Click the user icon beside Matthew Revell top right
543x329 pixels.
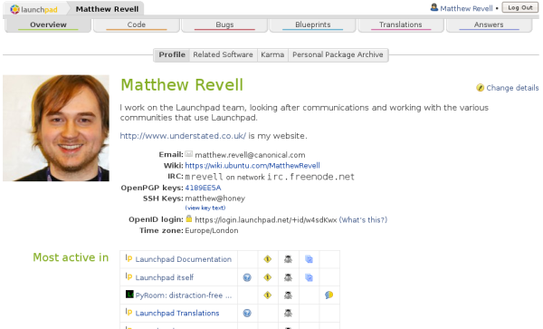click(433, 7)
